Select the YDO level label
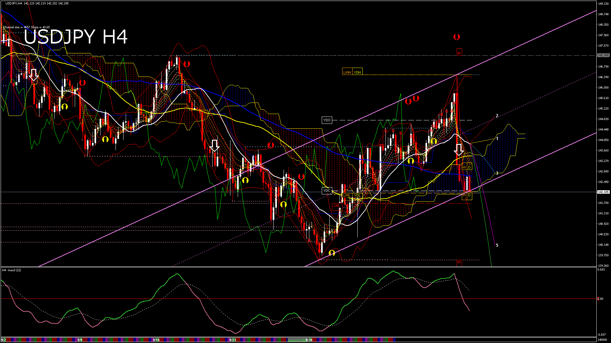Image resolution: width=611 pixels, height=343 pixels. click(327, 120)
